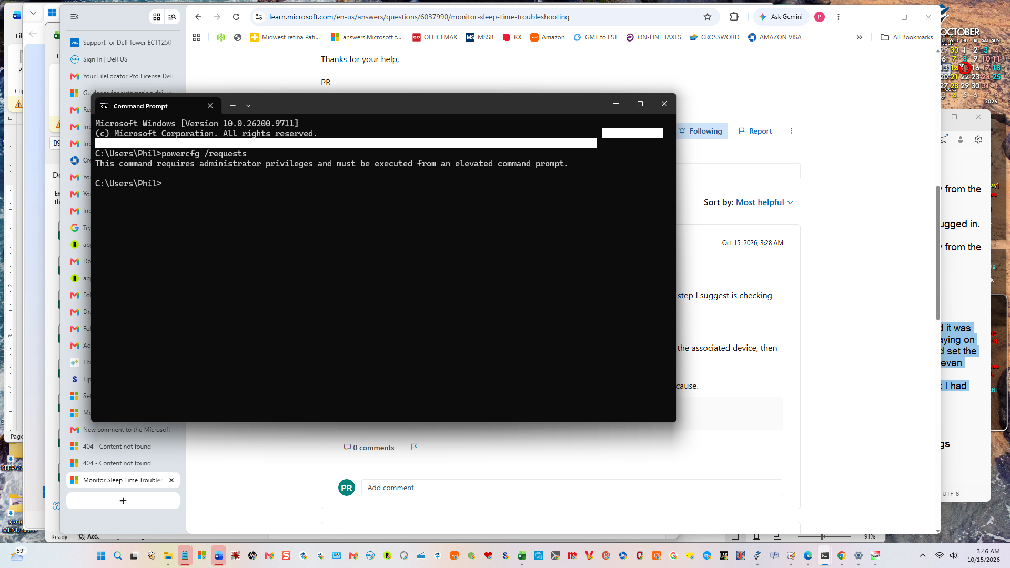Viewport: 1010px width, 568px height.
Task: Open taskbar Search icon
Action: point(118,555)
